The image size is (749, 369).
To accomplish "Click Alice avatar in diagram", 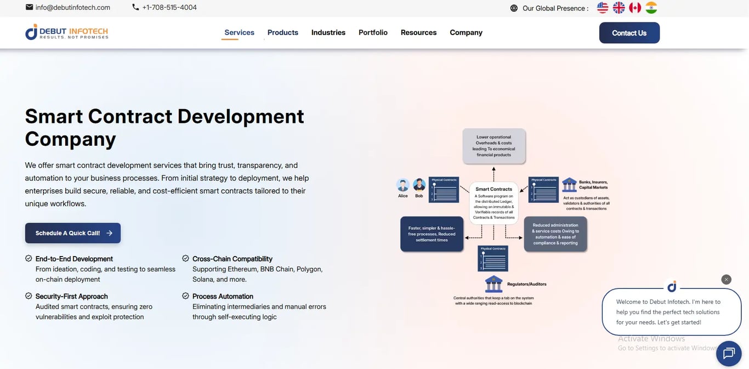I will [x=403, y=185].
